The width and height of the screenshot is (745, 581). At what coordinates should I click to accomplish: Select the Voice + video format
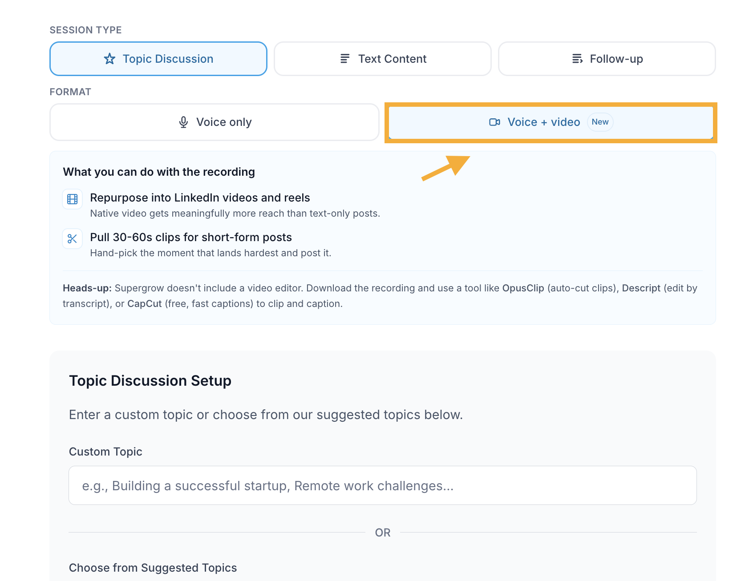point(551,122)
